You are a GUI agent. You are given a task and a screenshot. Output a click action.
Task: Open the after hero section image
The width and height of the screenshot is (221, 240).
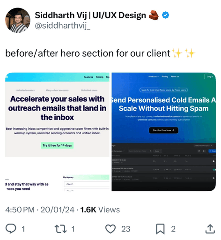coord(164,132)
